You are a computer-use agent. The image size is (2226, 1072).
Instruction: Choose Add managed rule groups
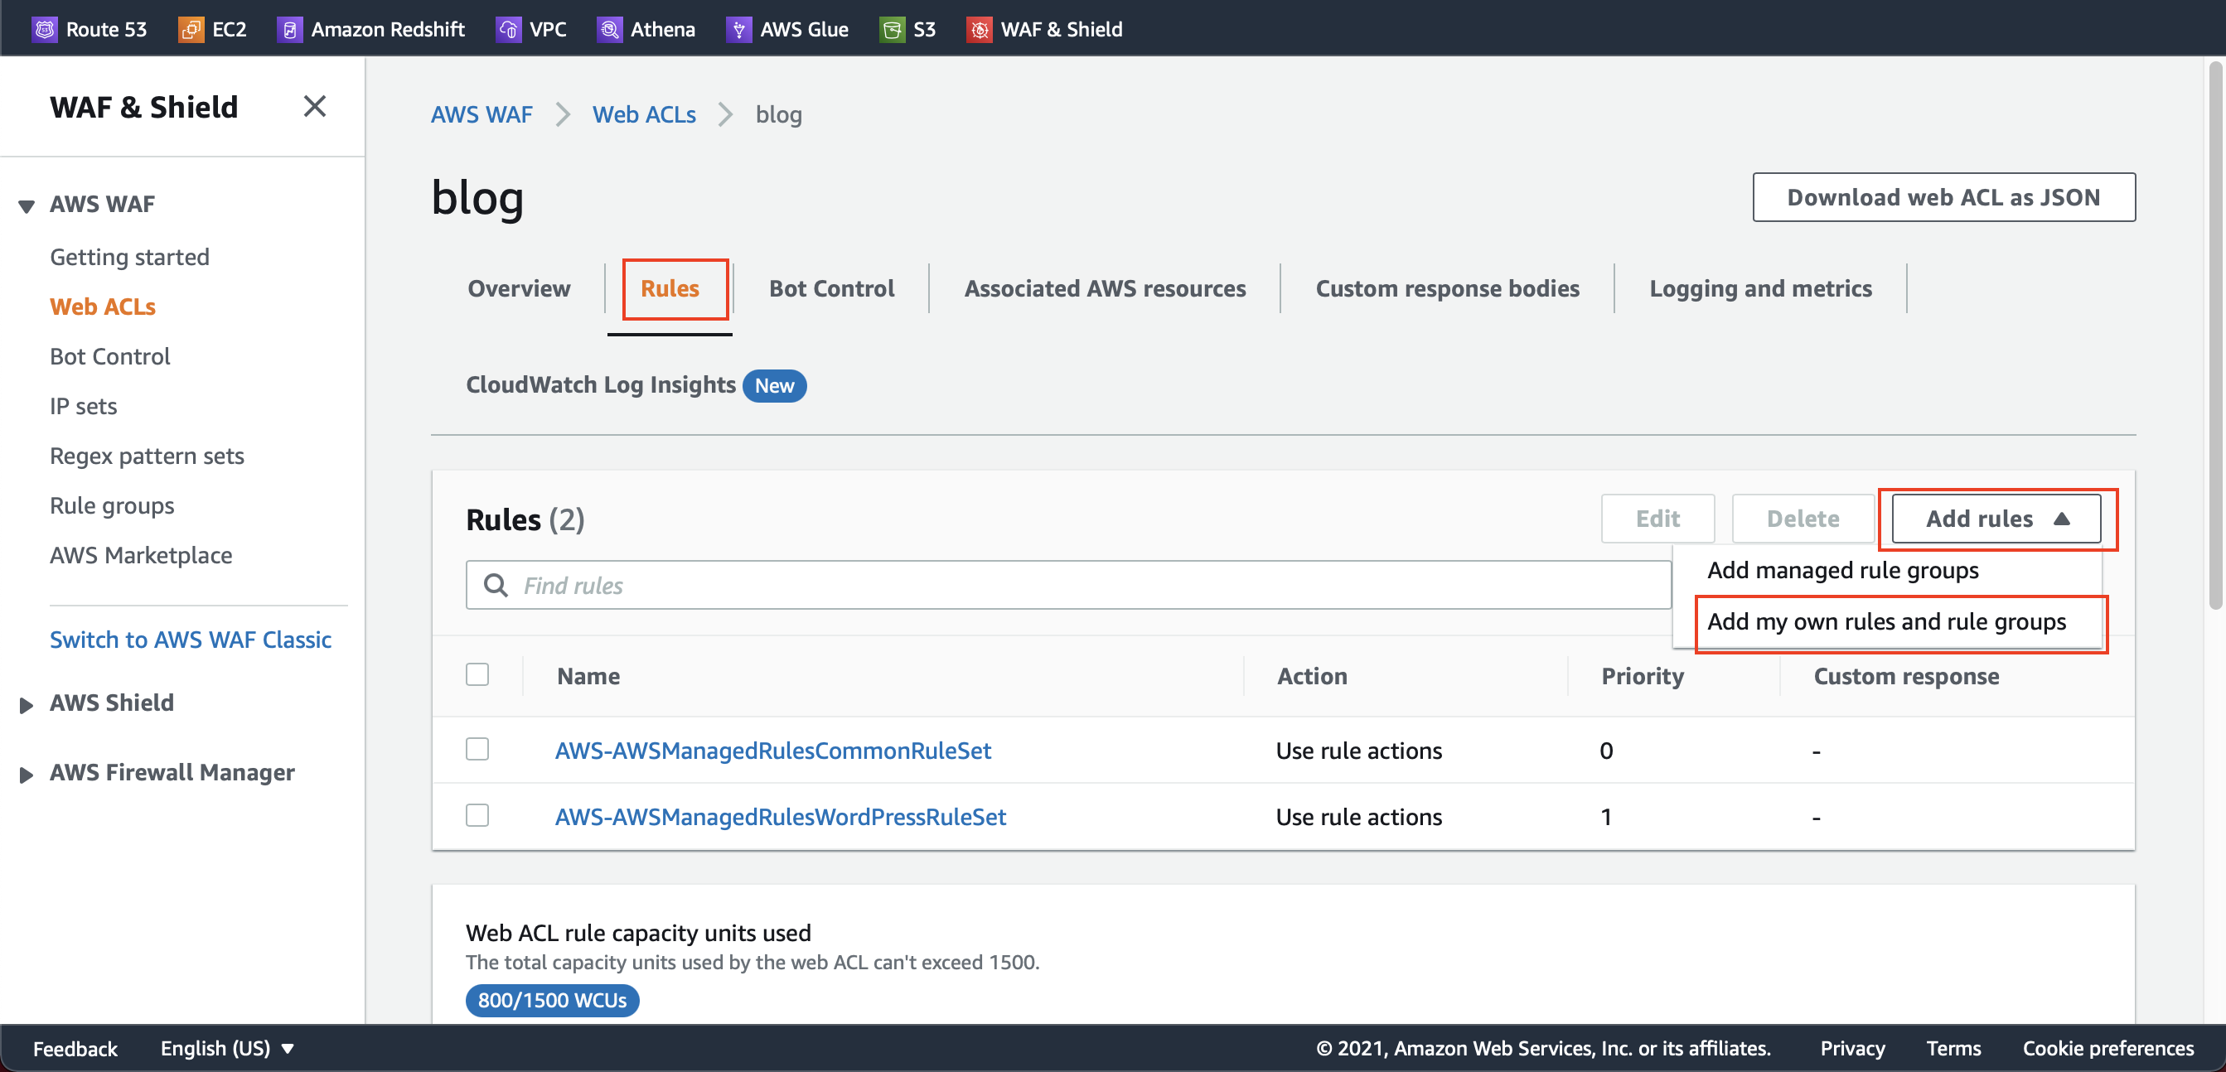point(1842,570)
